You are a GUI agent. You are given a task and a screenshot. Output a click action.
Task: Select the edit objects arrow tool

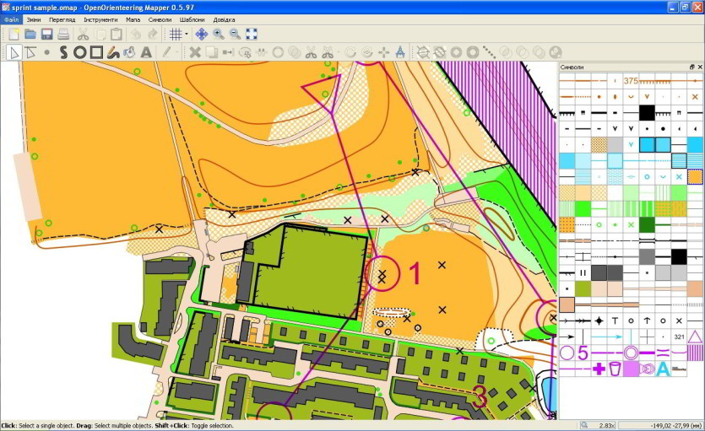(14, 52)
